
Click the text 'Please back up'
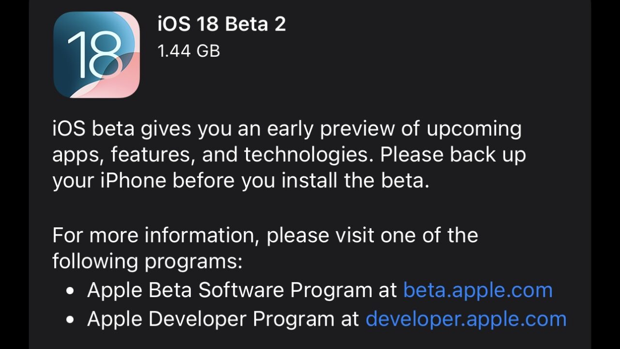(453, 155)
